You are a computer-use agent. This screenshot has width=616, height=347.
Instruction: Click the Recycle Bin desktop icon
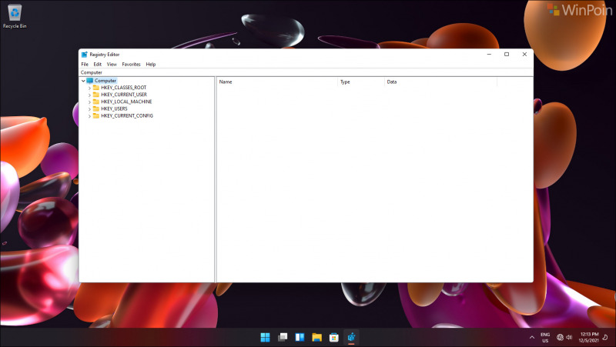(13, 14)
